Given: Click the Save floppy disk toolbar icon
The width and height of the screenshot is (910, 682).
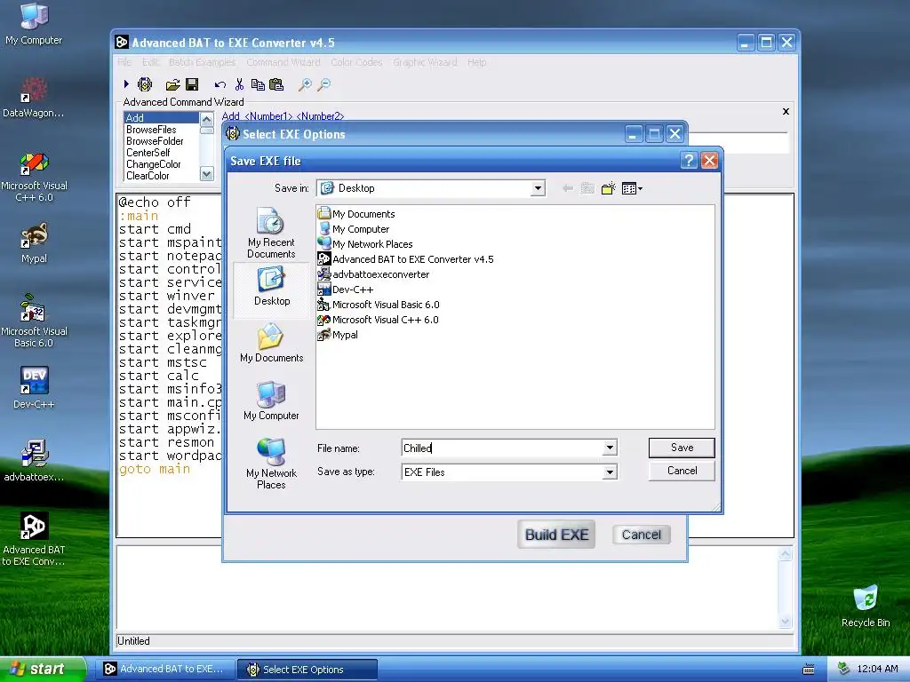Looking at the screenshot, I should point(192,84).
